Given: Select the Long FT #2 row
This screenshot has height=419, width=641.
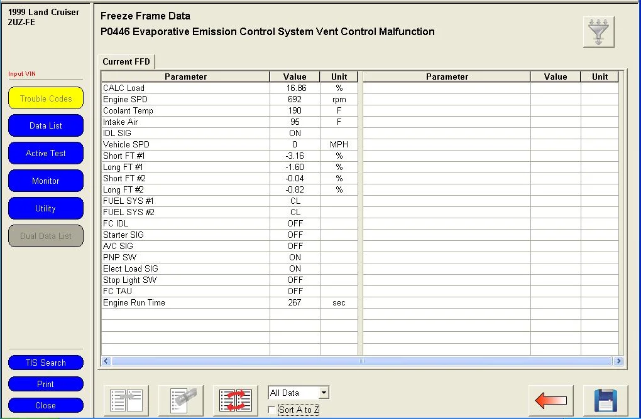Looking at the screenshot, I should point(230,189).
